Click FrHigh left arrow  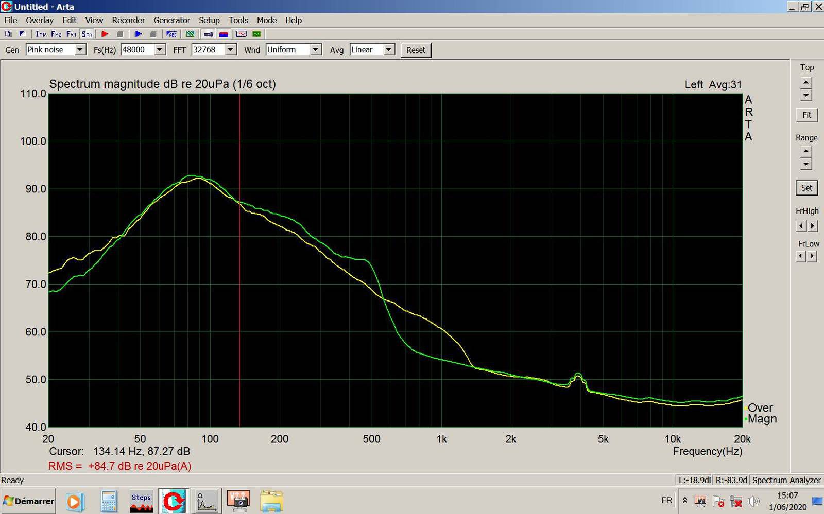(x=801, y=226)
